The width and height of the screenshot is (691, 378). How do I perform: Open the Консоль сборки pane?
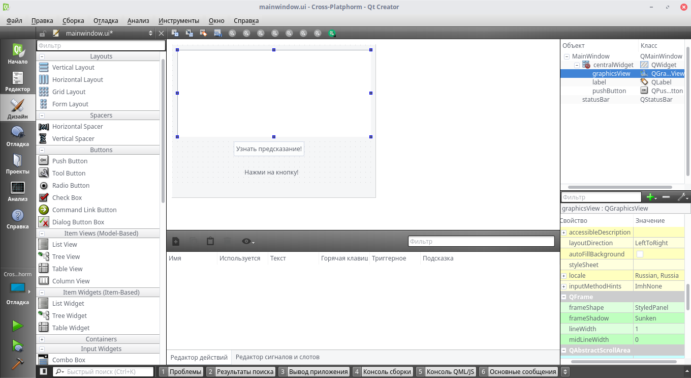[383, 372]
